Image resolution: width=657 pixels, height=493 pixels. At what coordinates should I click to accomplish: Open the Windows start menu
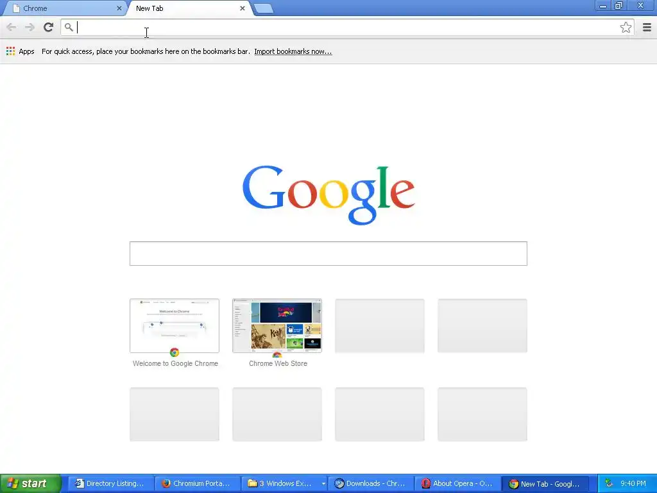pyautogui.click(x=31, y=483)
